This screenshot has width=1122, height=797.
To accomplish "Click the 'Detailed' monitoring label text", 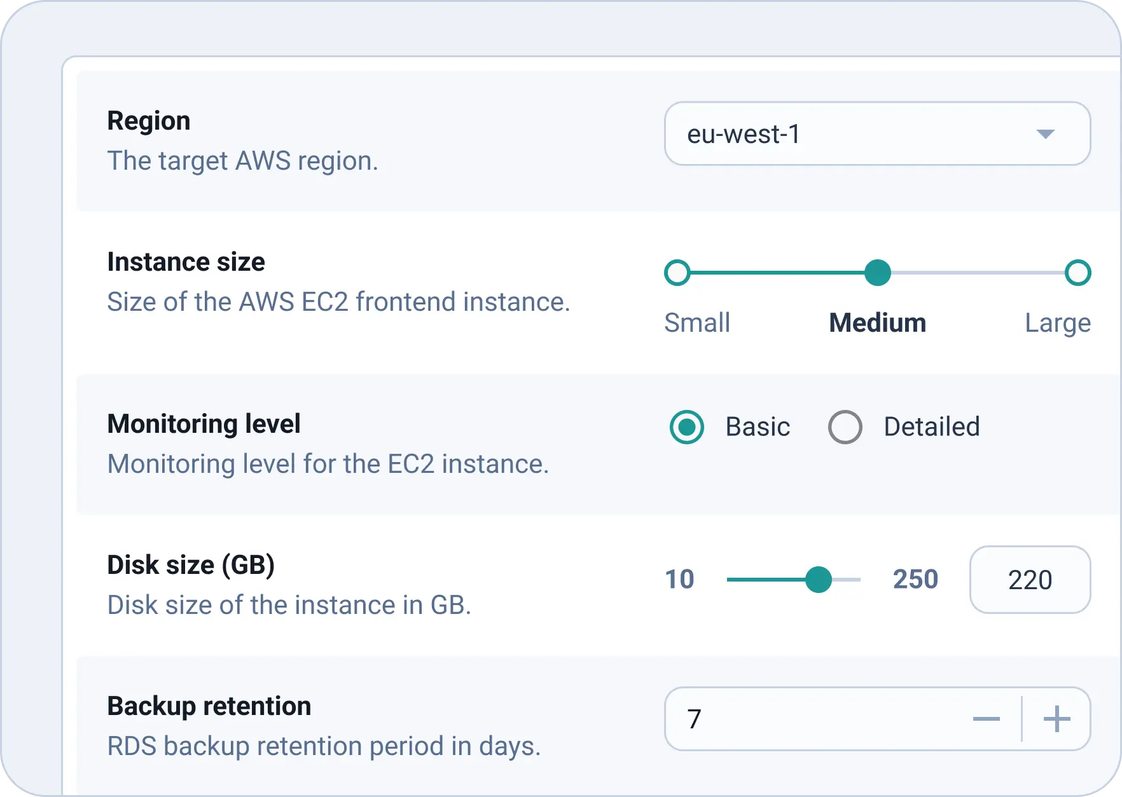I will tap(932, 427).
